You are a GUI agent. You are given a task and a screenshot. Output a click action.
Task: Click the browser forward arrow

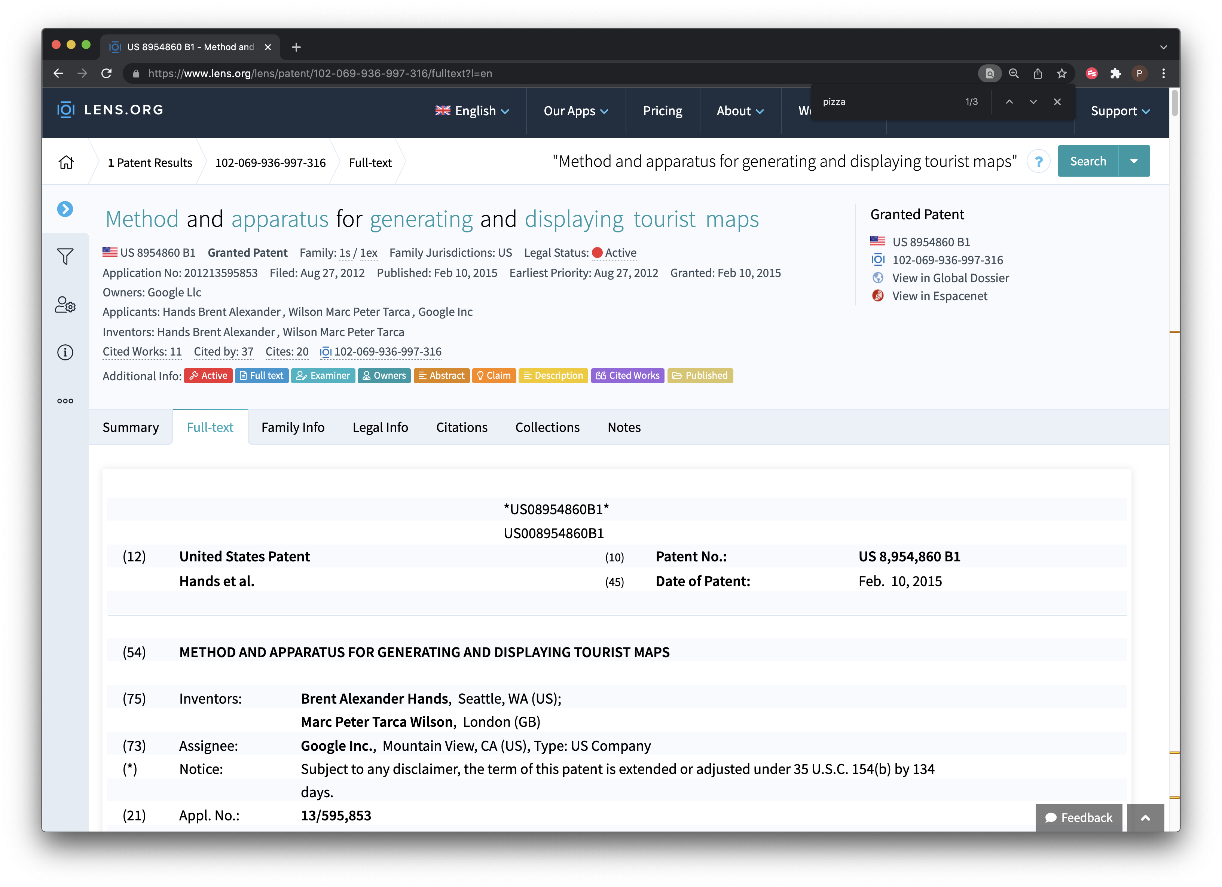coord(82,73)
